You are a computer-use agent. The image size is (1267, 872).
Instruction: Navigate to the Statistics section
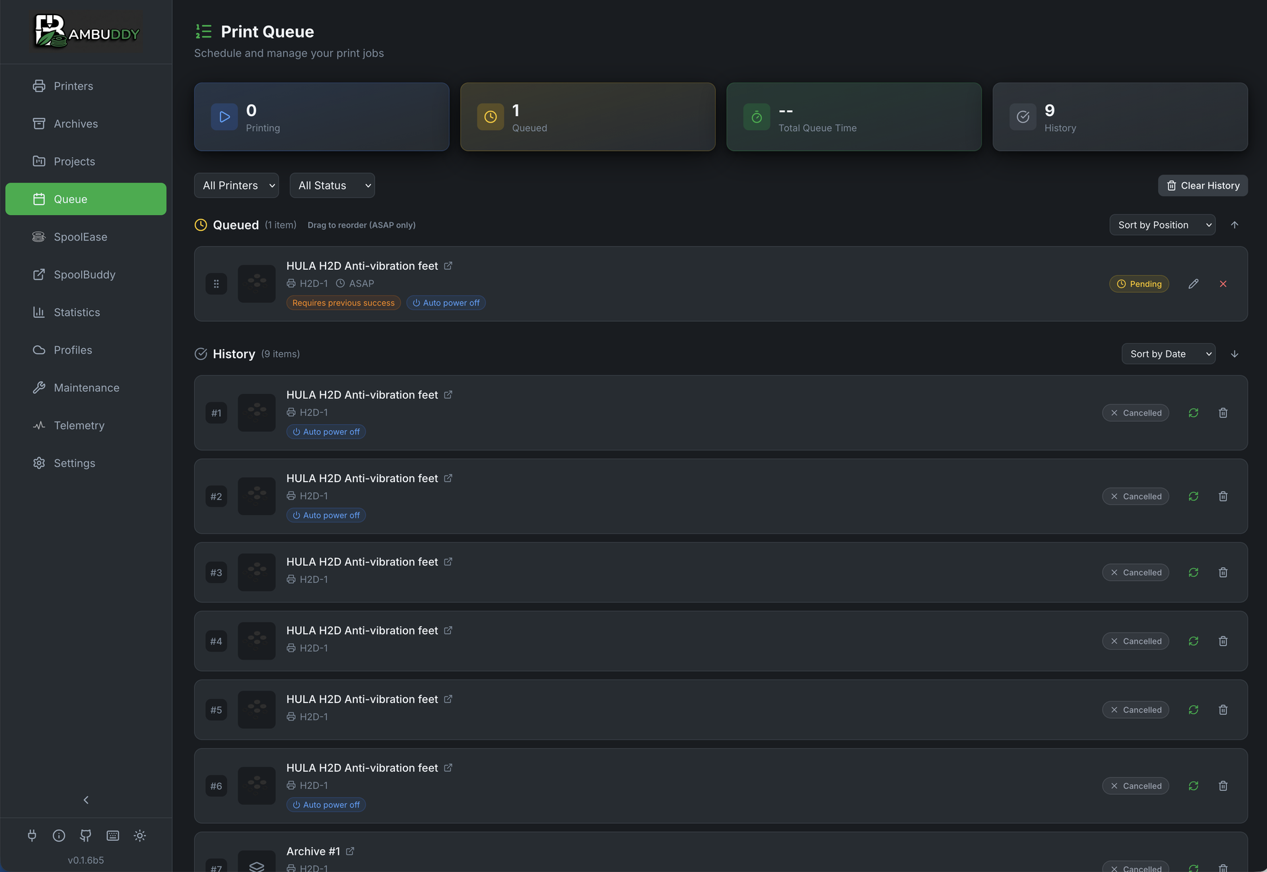[77, 312]
